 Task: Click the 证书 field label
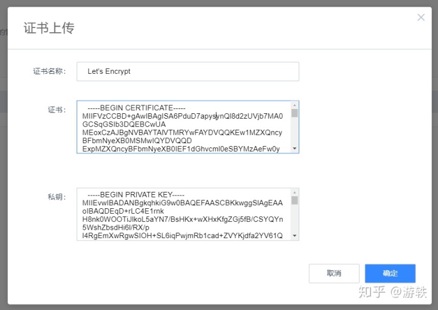[56, 110]
